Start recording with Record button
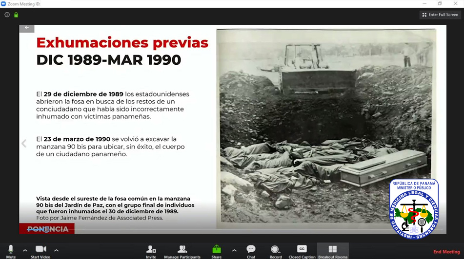 [276, 252]
